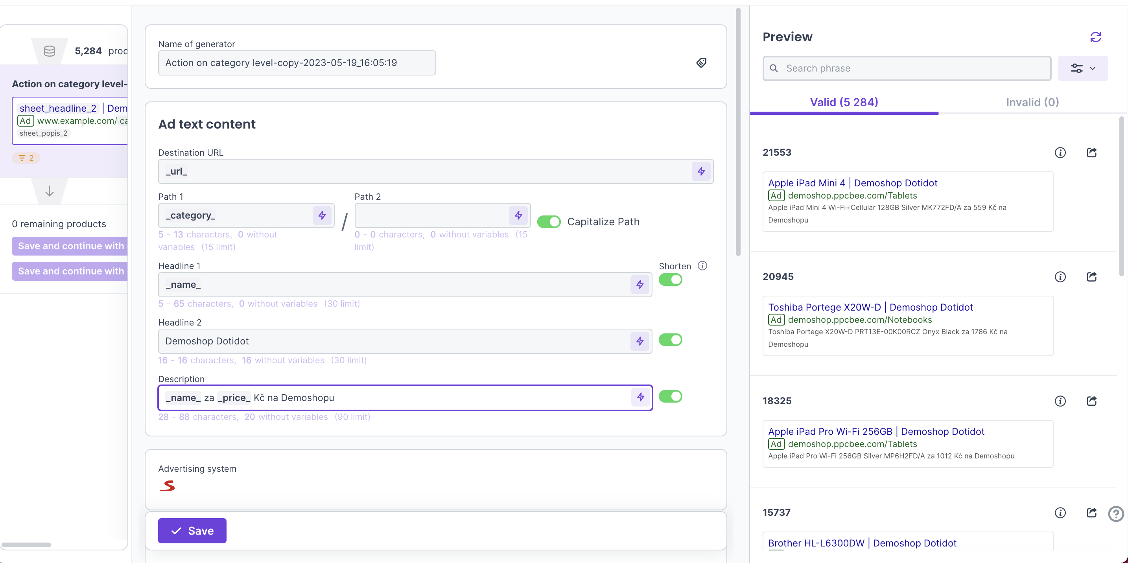Click the tag icon beside generator name
This screenshot has width=1128, height=563.
coord(701,63)
